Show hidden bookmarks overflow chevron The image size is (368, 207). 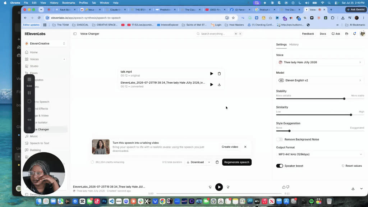pyautogui.click(x=337, y=25)
